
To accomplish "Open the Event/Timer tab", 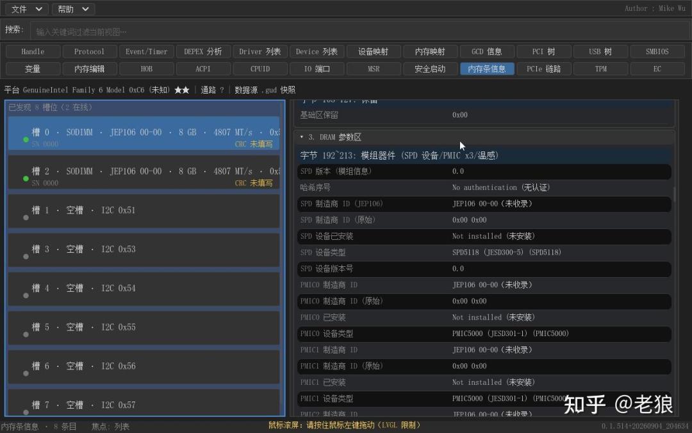I will click(147, 52).
